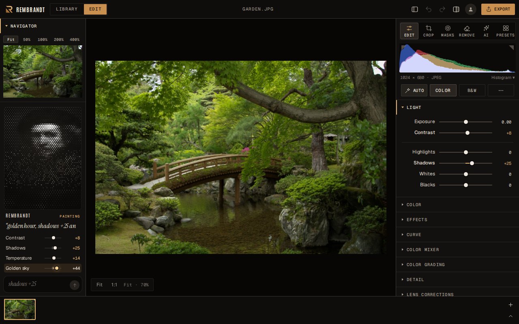This screenshot has width=519, height=324.
Task: Toggle highlight clipping triangle in histogram
Action: click(512, 47)
